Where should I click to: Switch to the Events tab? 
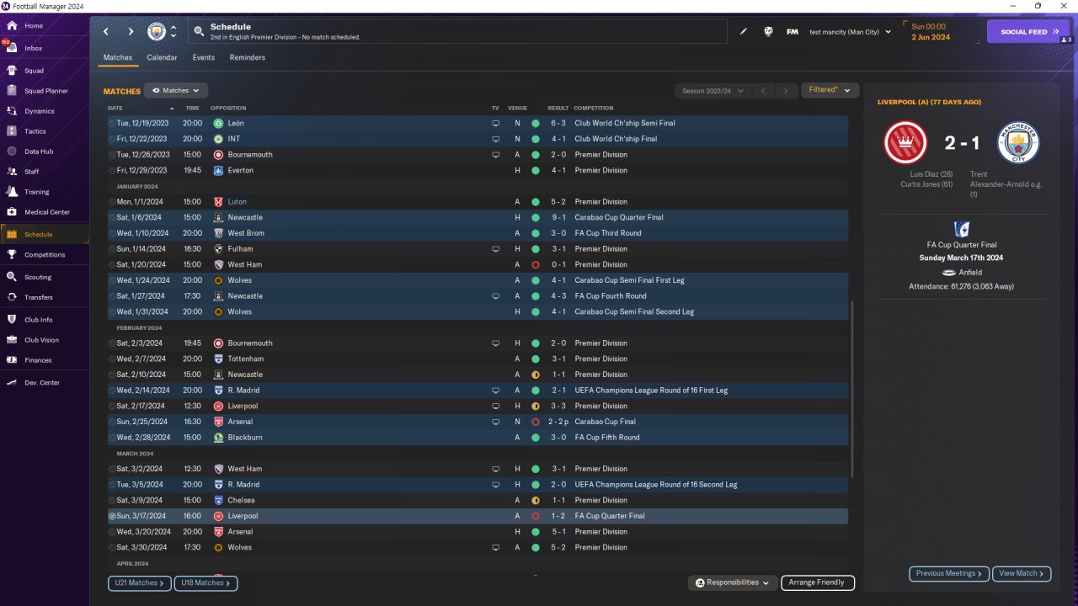pyautogui.click(x=204, y=57)
